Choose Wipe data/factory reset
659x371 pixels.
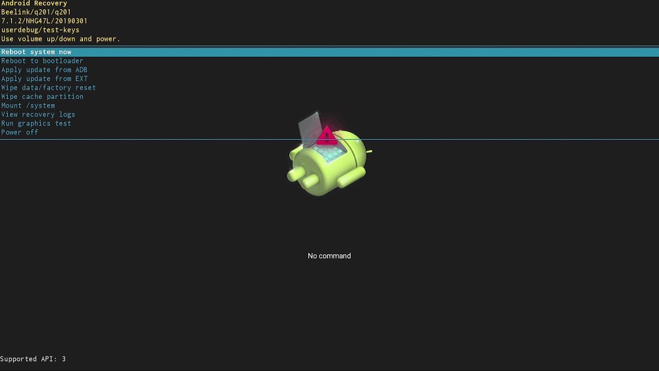(x=48, y=88)
